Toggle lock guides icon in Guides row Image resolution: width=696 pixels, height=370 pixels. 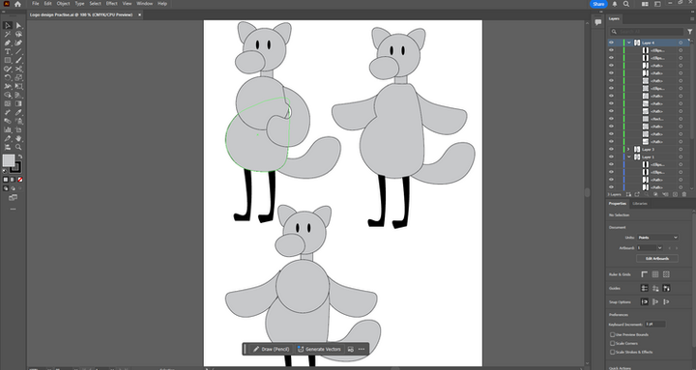(x=655, y=289)
